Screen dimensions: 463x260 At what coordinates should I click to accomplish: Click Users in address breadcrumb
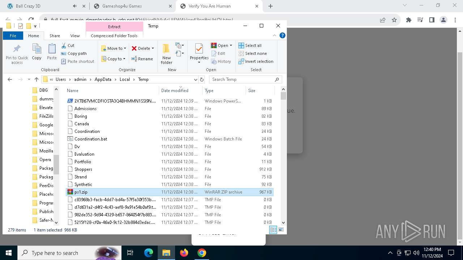pos(61,79)
